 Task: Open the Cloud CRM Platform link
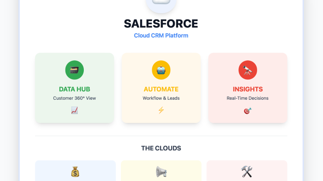coord(161,35)
